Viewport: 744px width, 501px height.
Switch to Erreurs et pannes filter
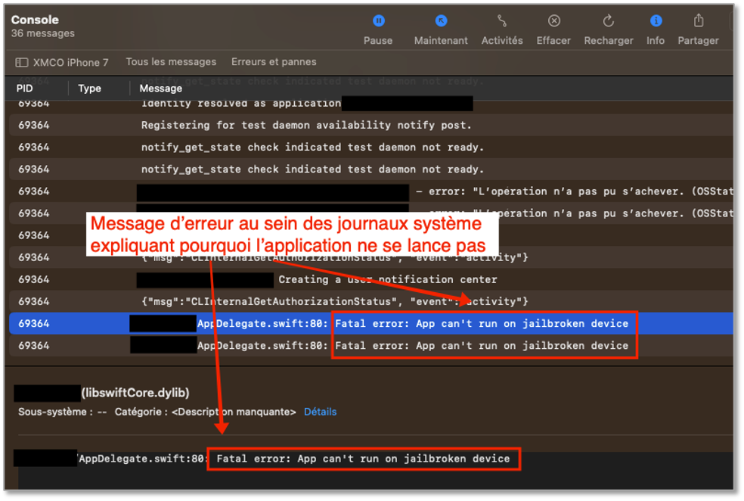(x=274, y=62)
